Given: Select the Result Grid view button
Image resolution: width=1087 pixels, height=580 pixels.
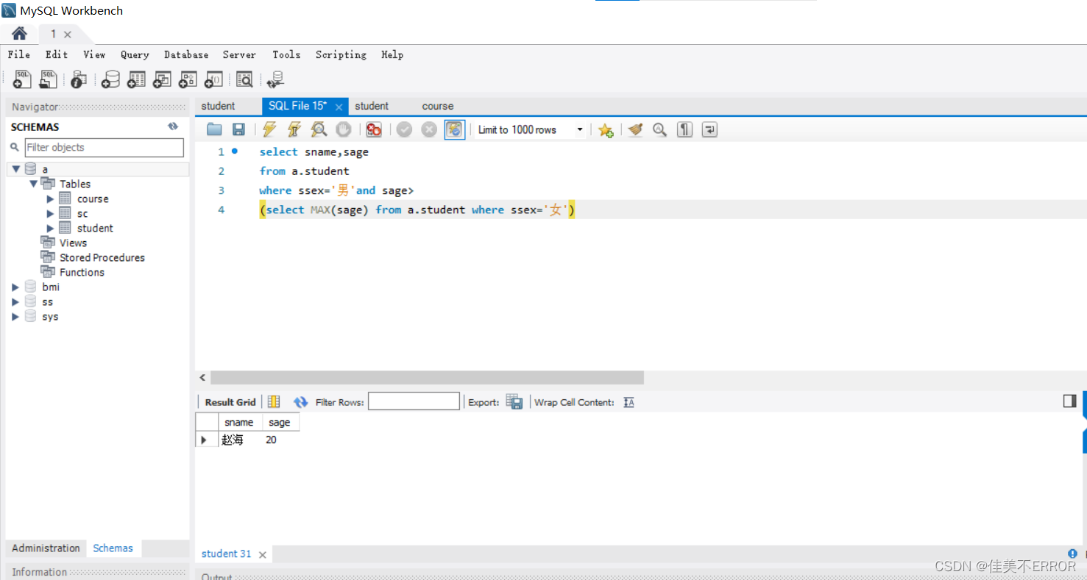Looking at the screenshot, I should click(x=230, y=402).
